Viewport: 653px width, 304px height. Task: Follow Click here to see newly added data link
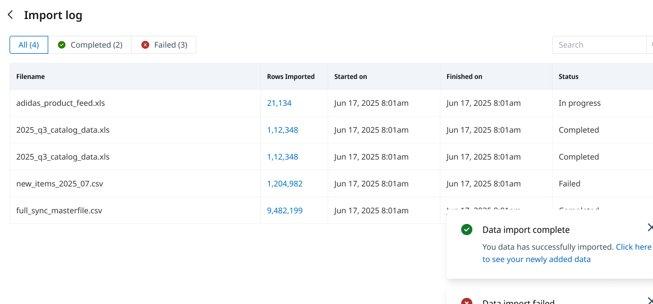567,253
